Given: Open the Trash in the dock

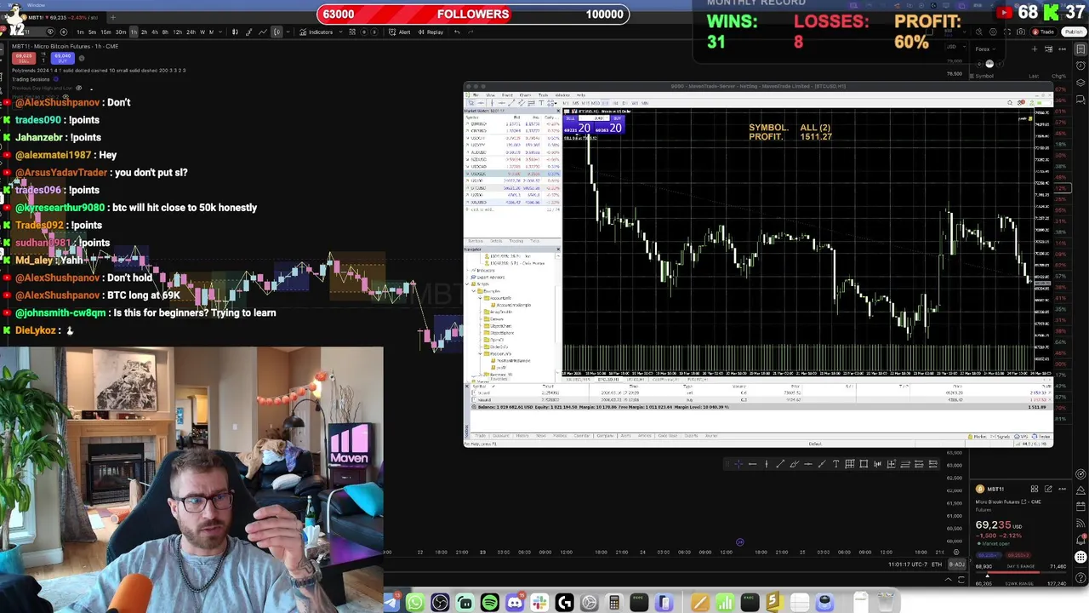Looking at the screenshot, I should [886, 602].
